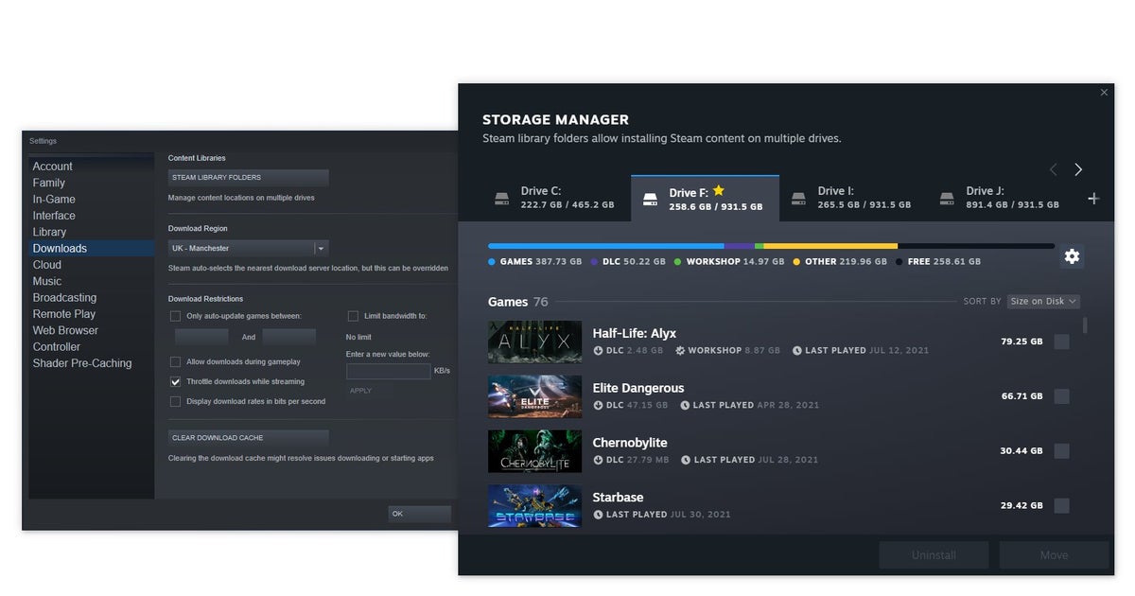
Task: Click Chernobylite last played clock icon
Action: 686,460
